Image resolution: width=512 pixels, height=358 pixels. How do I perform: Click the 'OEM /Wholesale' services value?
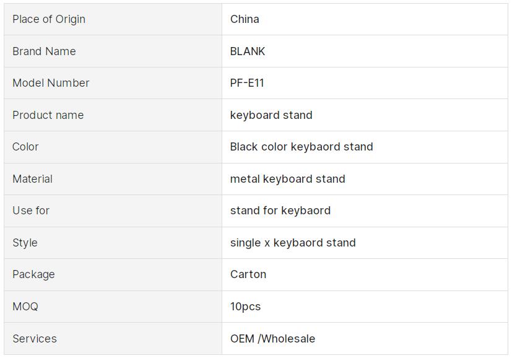[x=272, y=339]
